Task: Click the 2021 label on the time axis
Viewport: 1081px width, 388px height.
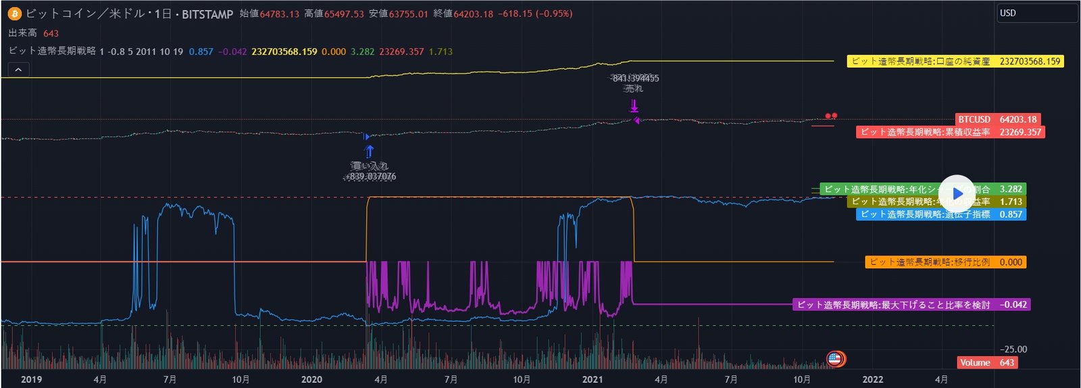Action: coord(592,379)
